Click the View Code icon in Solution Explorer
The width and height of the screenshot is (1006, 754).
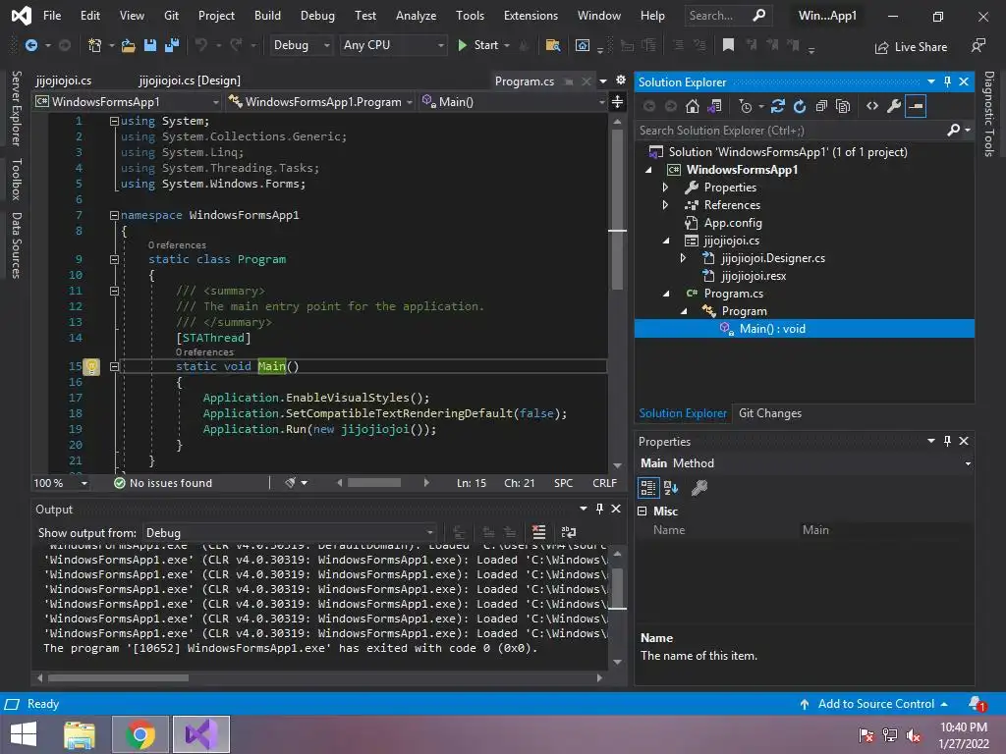(x=872, y=106)
